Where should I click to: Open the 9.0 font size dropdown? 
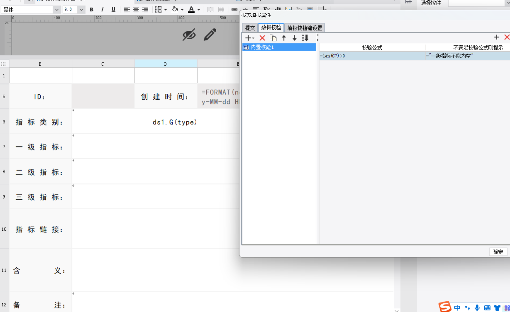(81, 10)
